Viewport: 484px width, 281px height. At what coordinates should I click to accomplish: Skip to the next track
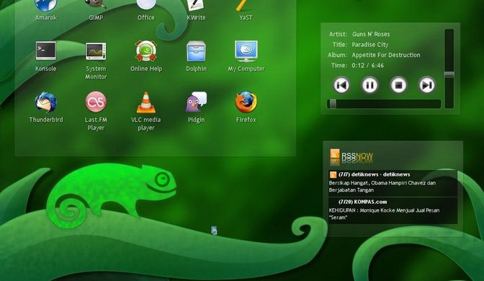pyautogui.click(x=426, y=85)
